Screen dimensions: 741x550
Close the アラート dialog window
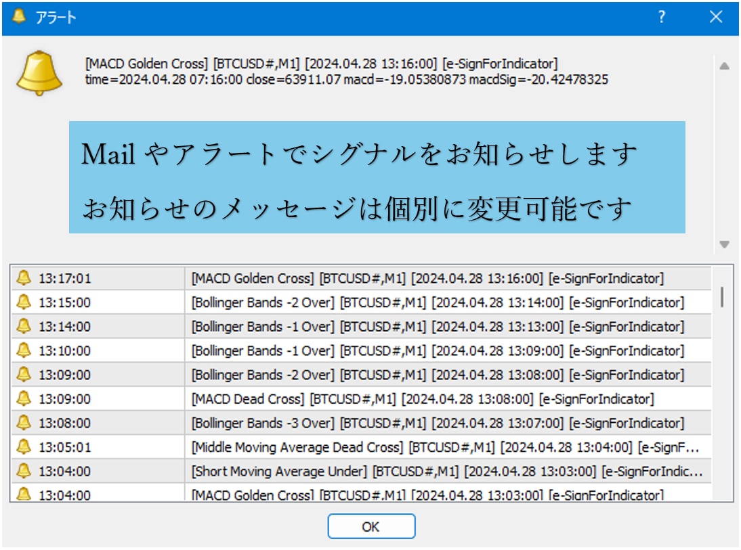click(x=715, y=18)
